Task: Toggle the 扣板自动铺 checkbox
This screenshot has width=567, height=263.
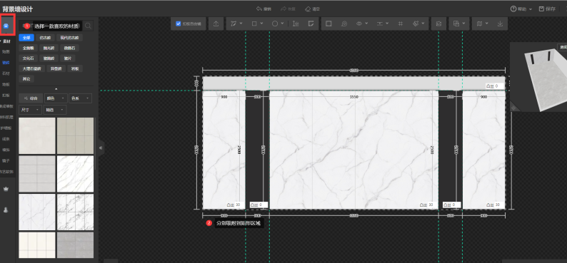Action: (x=179, y=24)
